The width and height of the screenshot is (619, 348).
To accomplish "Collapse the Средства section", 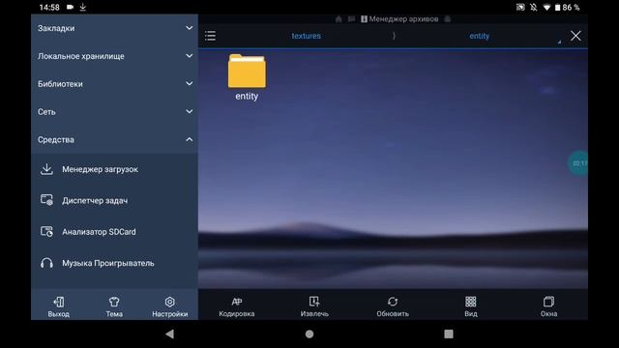I will [x=114, y=139].
